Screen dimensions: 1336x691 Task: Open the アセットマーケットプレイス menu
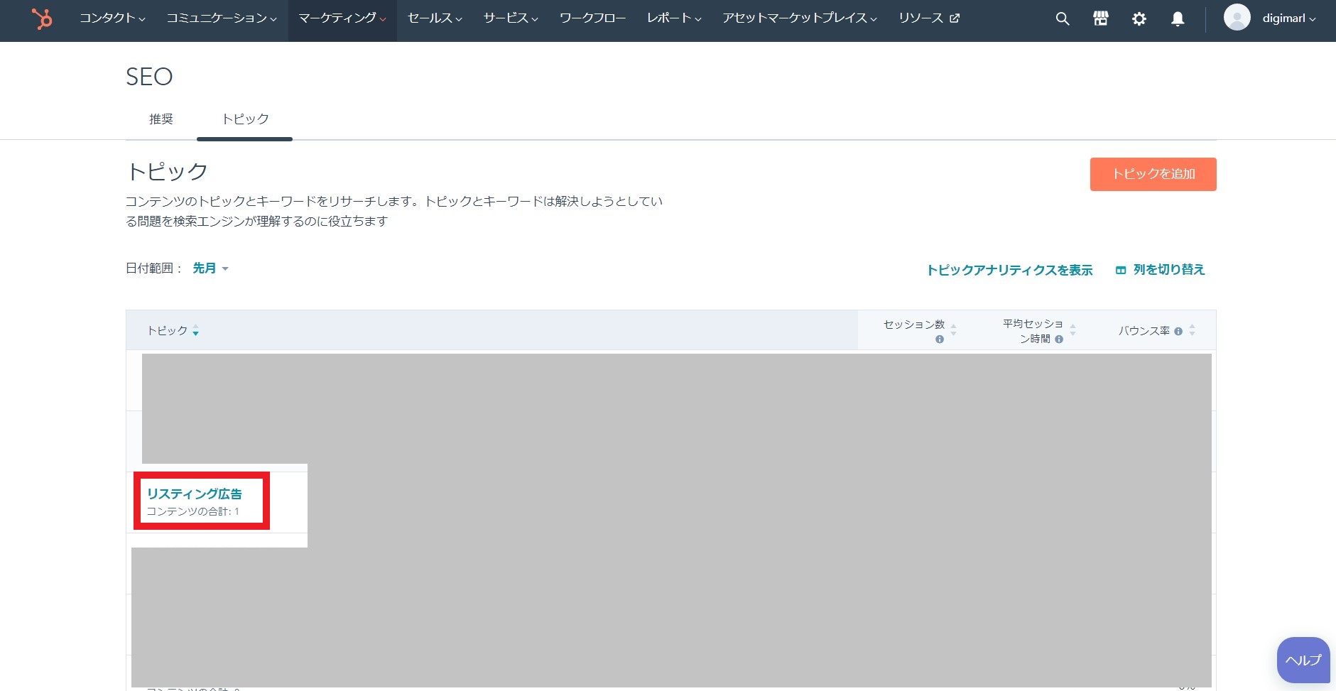800,18
